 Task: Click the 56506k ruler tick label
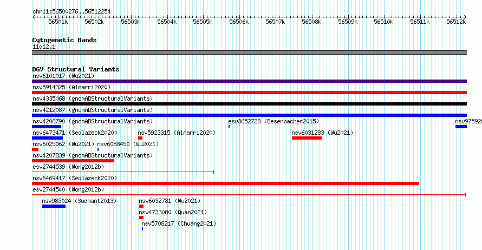click(x=239, y=22)
